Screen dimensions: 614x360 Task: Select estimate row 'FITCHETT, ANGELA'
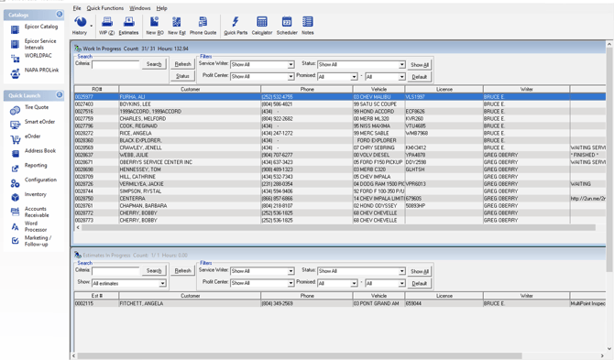[x=340, y=303]
